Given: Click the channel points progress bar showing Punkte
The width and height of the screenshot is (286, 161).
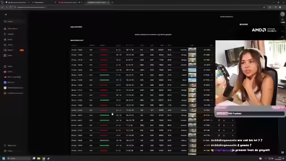Looking at the screenshot, I should point(250,114).
